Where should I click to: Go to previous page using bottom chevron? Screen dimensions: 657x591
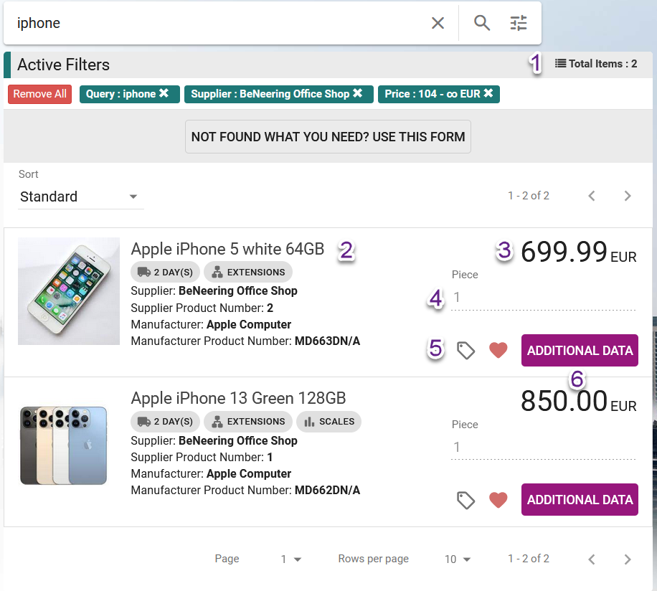point(592,559)
